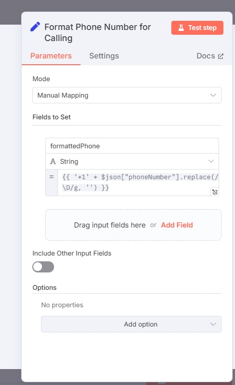This screenshot has width=235, height=385.
Task: Click the external link icon beside Docs
Action: pyautogui.click(x=221, y=56)
